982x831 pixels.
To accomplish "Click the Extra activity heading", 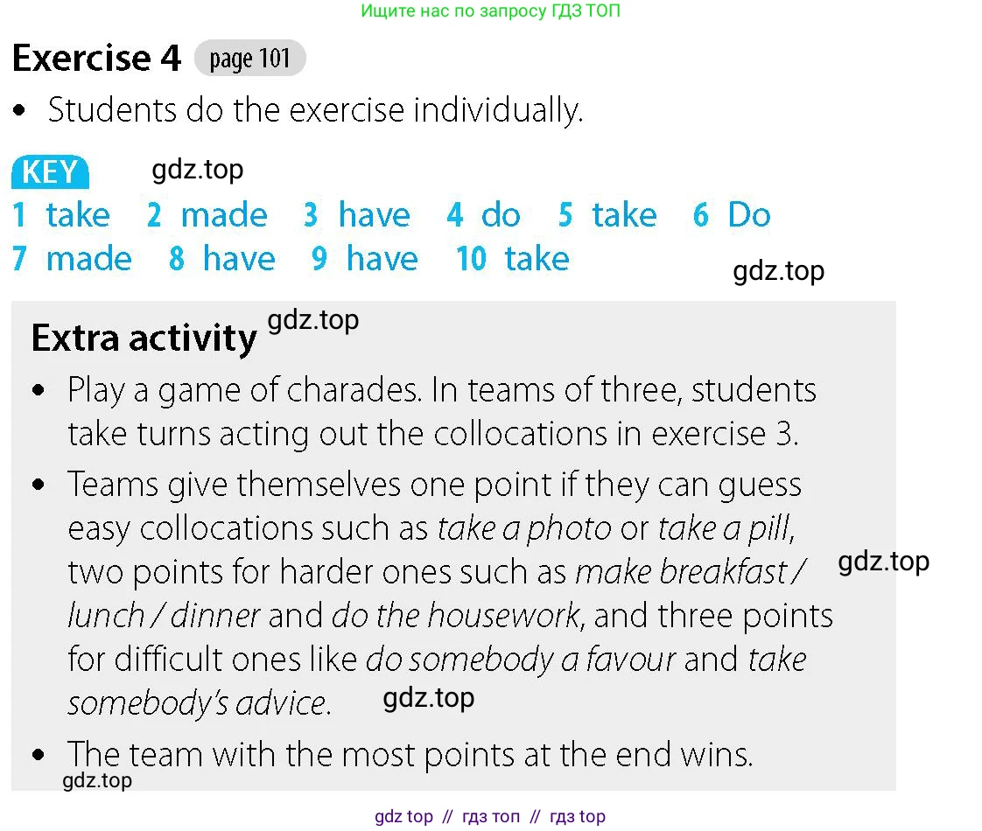I will coord(144,338).
